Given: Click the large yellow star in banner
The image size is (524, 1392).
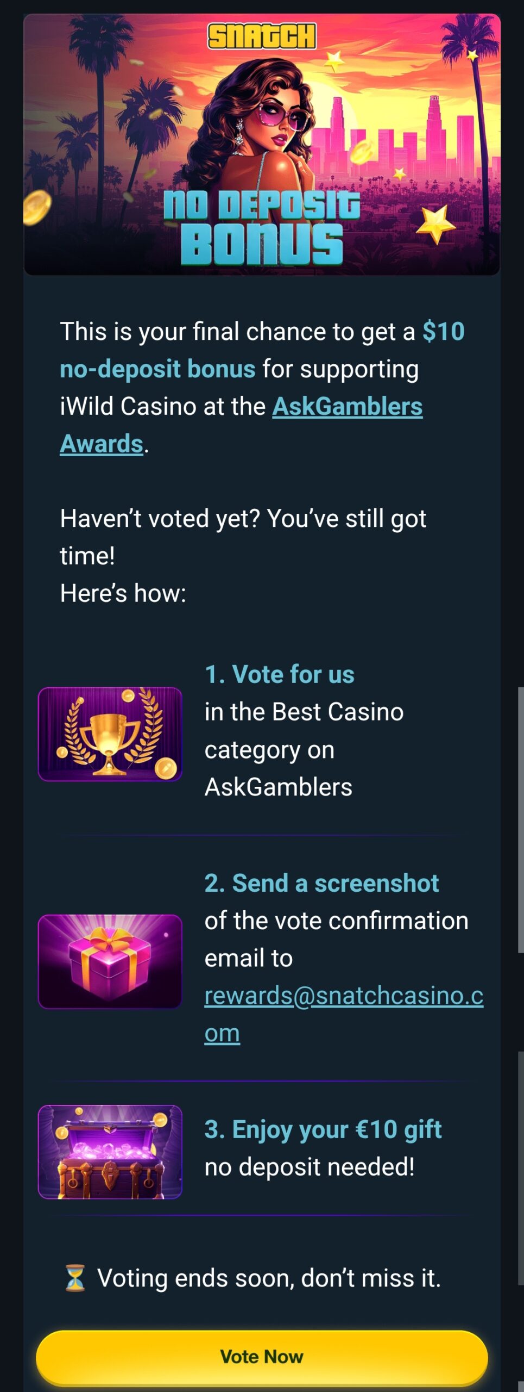Looking at the screenshot, I should pos(435,224).
